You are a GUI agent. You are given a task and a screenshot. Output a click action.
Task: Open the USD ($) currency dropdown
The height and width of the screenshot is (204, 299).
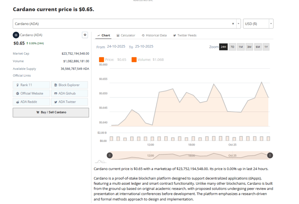258,24
